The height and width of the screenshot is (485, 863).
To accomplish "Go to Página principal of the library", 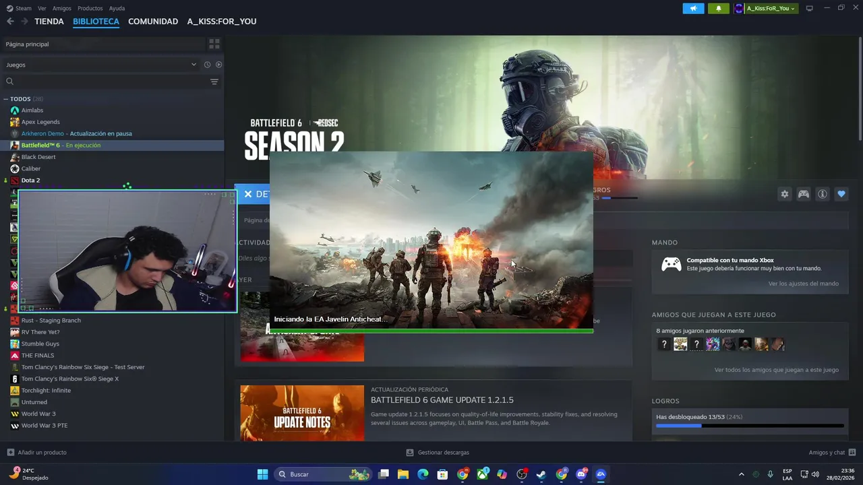I will click(x=103, y=44).
